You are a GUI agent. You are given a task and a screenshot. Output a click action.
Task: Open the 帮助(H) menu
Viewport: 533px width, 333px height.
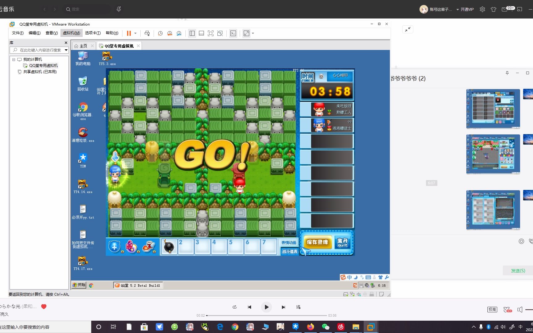tap(112, 33)
